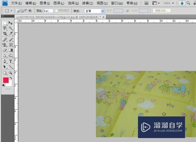Select the Gradient tool
Screen dimensions: 196x142
(x=11, y=50)
